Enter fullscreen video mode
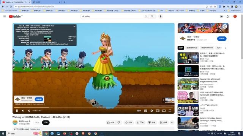The image size is (243, 136). coord(170,111)
